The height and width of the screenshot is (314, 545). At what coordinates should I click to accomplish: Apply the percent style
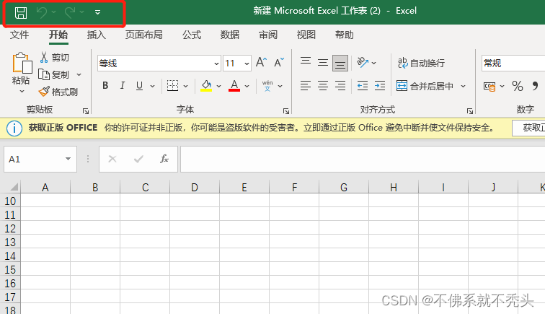517,86
